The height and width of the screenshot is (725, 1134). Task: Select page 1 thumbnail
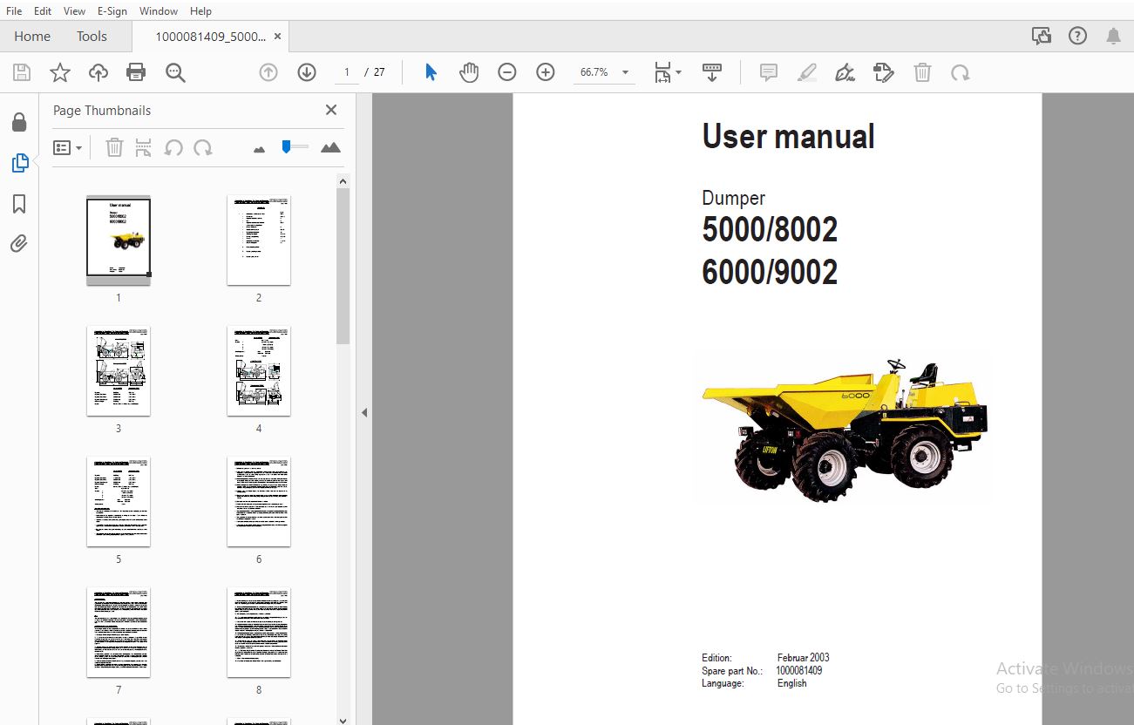point(119,240)
